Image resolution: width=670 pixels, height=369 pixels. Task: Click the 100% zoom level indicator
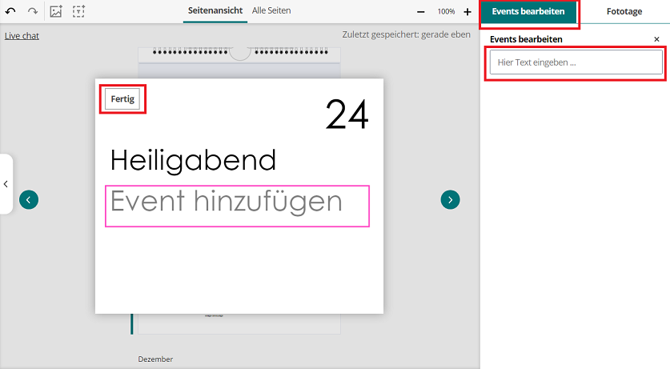[x=446, y=12]
